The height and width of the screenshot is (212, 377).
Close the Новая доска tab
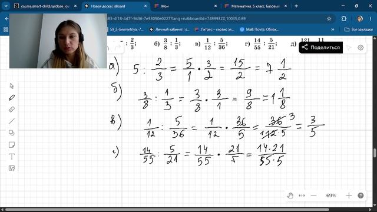[145, 6]
